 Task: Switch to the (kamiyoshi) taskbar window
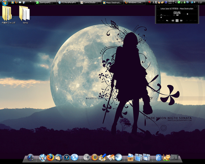[46, 3]
